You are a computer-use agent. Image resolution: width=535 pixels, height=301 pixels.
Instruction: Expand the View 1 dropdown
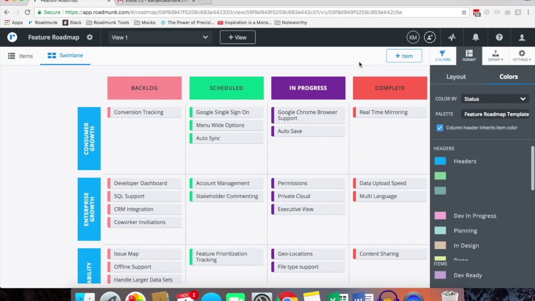tap(159, 37)
